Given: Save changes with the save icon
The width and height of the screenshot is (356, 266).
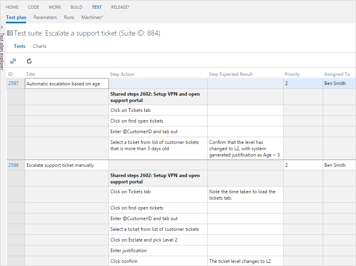Looking at the screenshot, I should [13, 60].
